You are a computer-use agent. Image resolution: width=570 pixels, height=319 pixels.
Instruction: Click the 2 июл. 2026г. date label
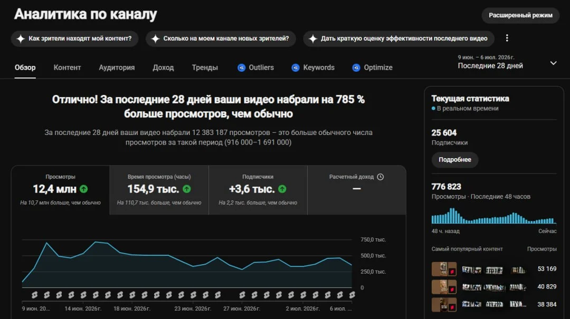(x=303, y=308)
